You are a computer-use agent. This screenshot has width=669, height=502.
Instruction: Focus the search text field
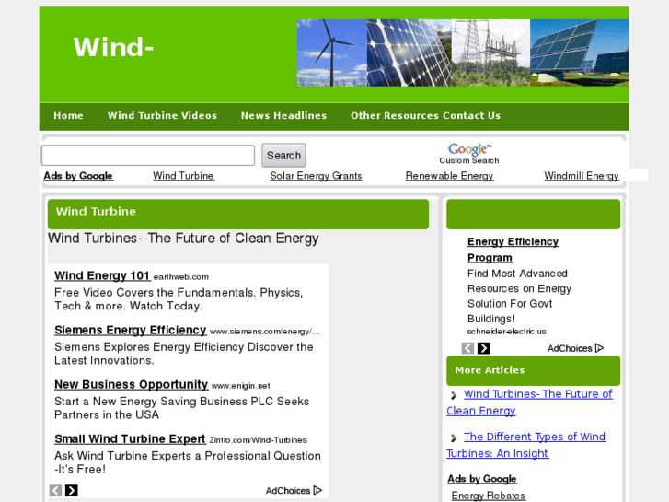148,155
